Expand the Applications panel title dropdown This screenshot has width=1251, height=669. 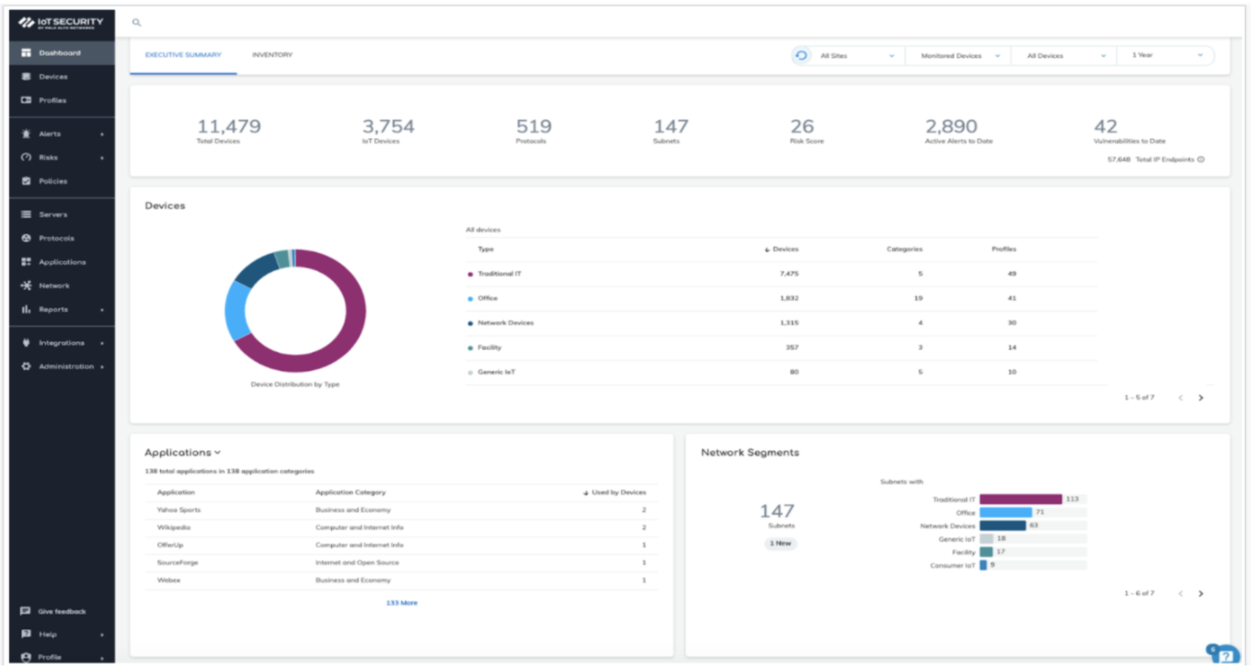218,453
